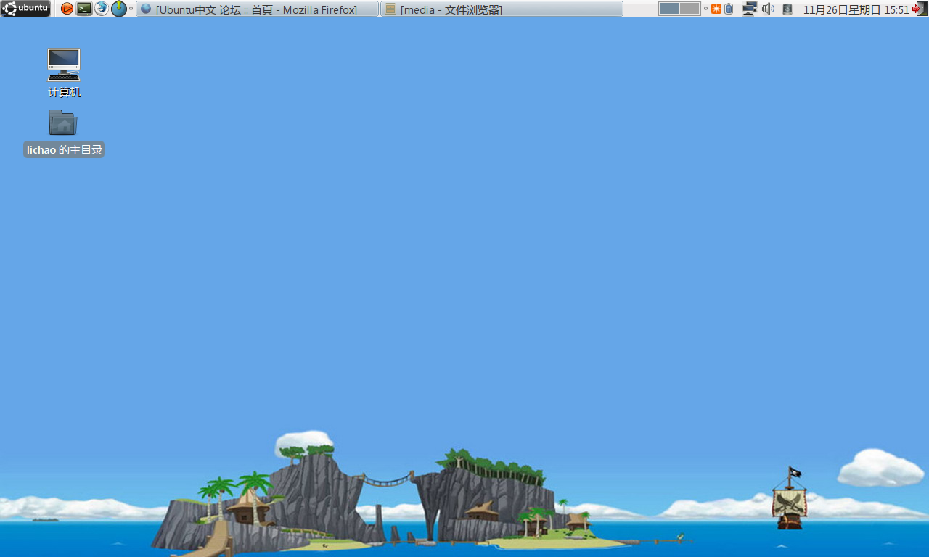The image size is (929, 557).
Task: Open the network connection tray icon
Action: tap(750, 9)
